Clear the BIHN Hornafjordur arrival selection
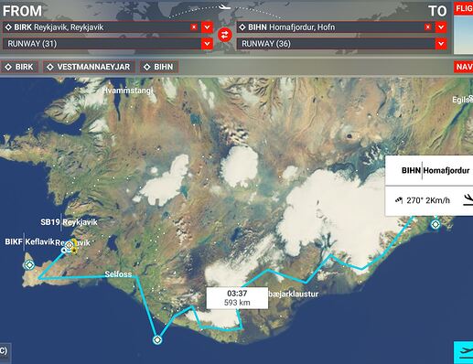Image resolution: width=473 pixels, height=364 pixels. pos(428,27)
